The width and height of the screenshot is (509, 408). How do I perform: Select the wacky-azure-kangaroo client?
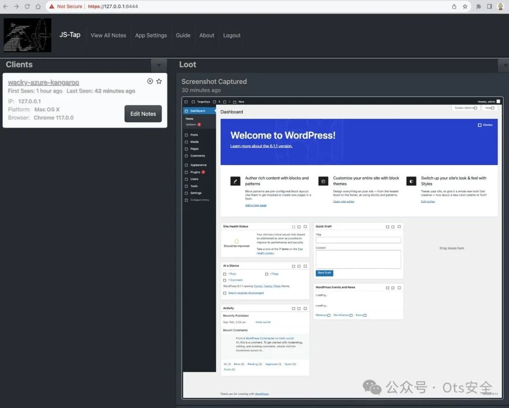click(43, 83)
